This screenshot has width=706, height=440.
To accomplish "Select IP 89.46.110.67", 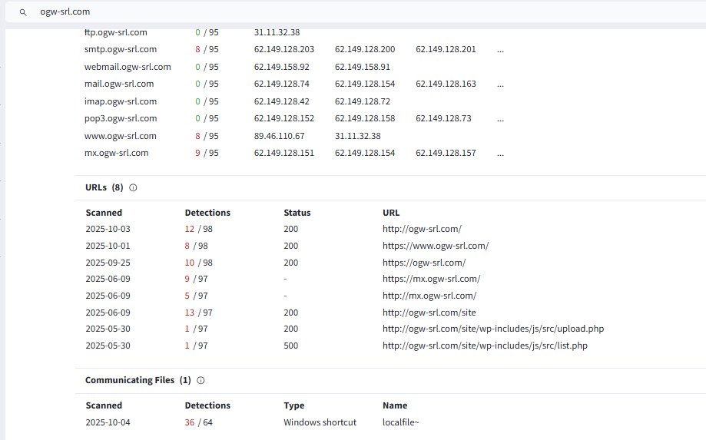I will click(x=279, y=136).
